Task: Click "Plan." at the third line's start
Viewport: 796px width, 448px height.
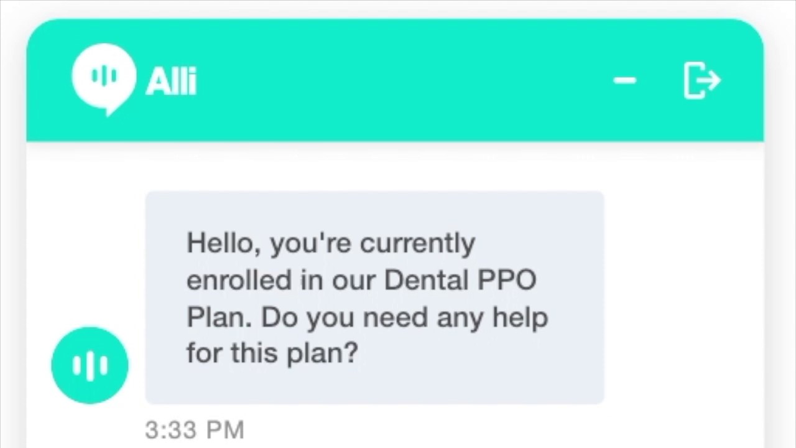Action: coord(219,317)
